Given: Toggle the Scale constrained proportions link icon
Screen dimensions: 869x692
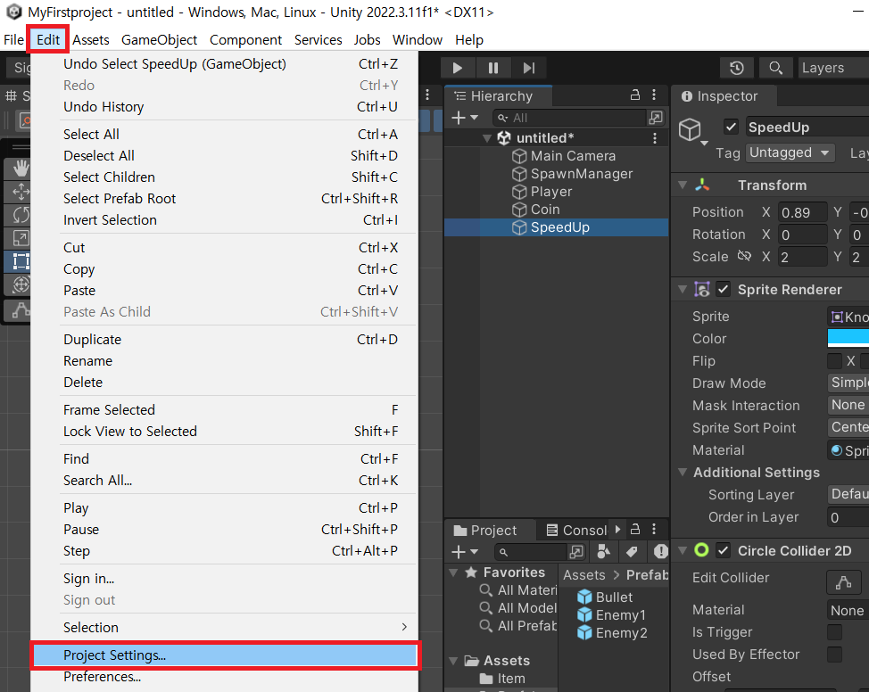Looking at the screenshot, I should tap(744, 256).
